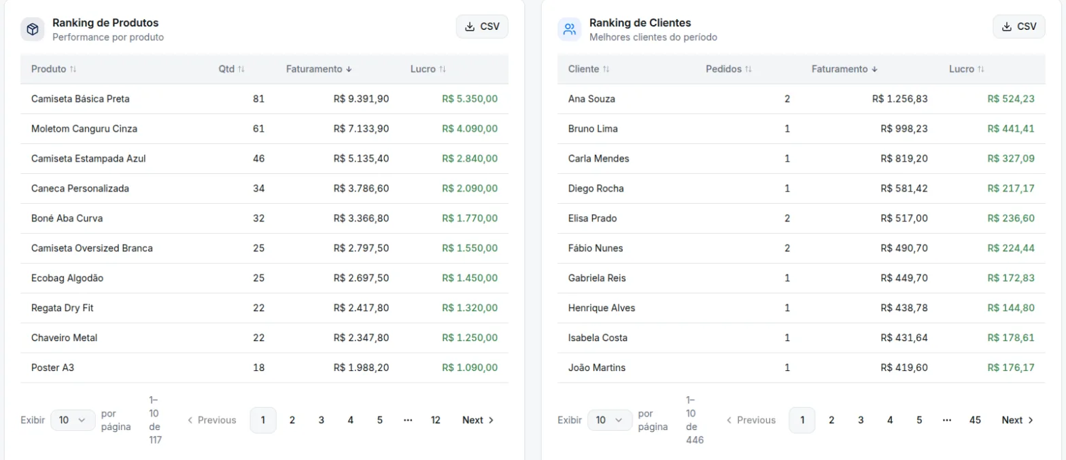Click Ecobag Algodão product name
1066x460 pixels.
point(67,278)
